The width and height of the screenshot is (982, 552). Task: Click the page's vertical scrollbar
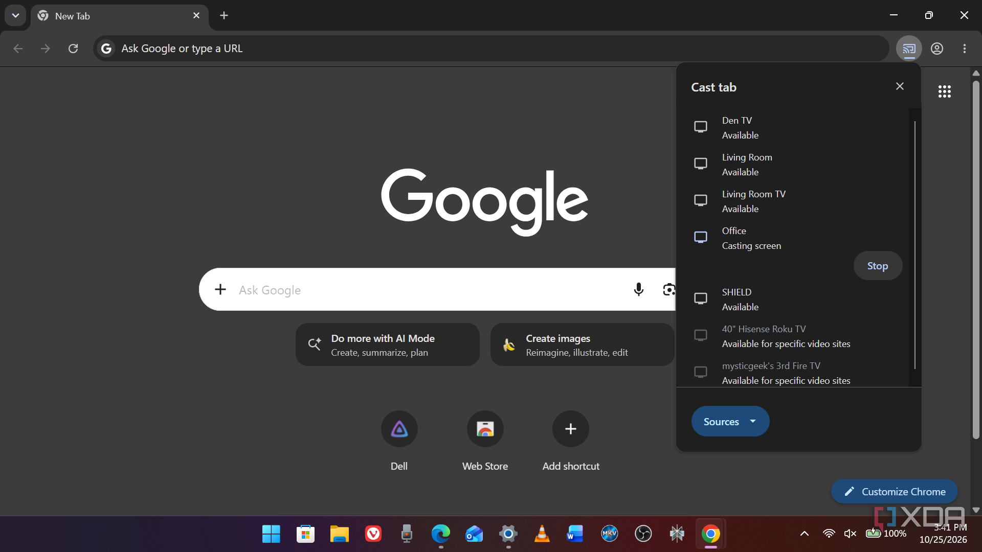click(976, 260)
